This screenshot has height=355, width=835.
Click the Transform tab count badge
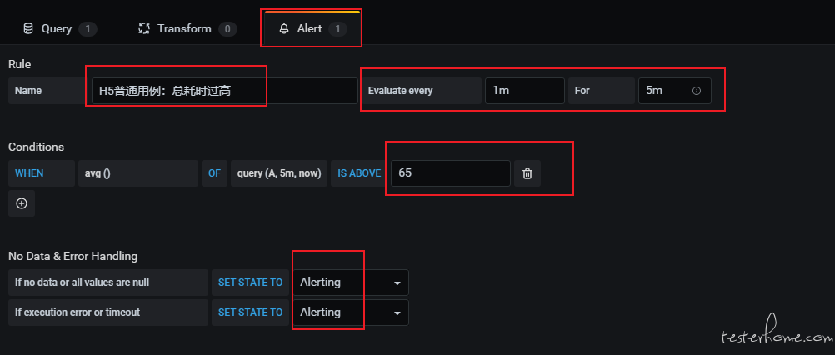click(227, 28)
